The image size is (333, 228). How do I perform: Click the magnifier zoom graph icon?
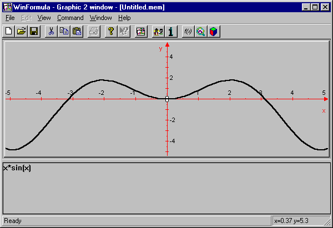(x=200, y=32)
